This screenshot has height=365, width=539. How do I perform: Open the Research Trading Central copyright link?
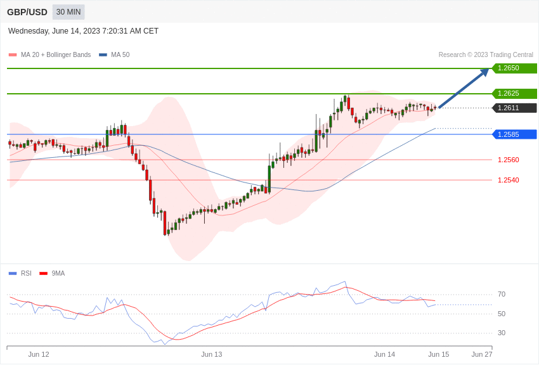486,55
